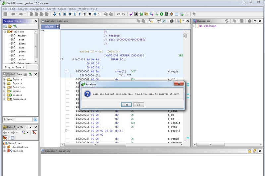Click the undo icon in main toolbar
The width and height of the screenshot is (265, 176).
(x=118, y=14)
